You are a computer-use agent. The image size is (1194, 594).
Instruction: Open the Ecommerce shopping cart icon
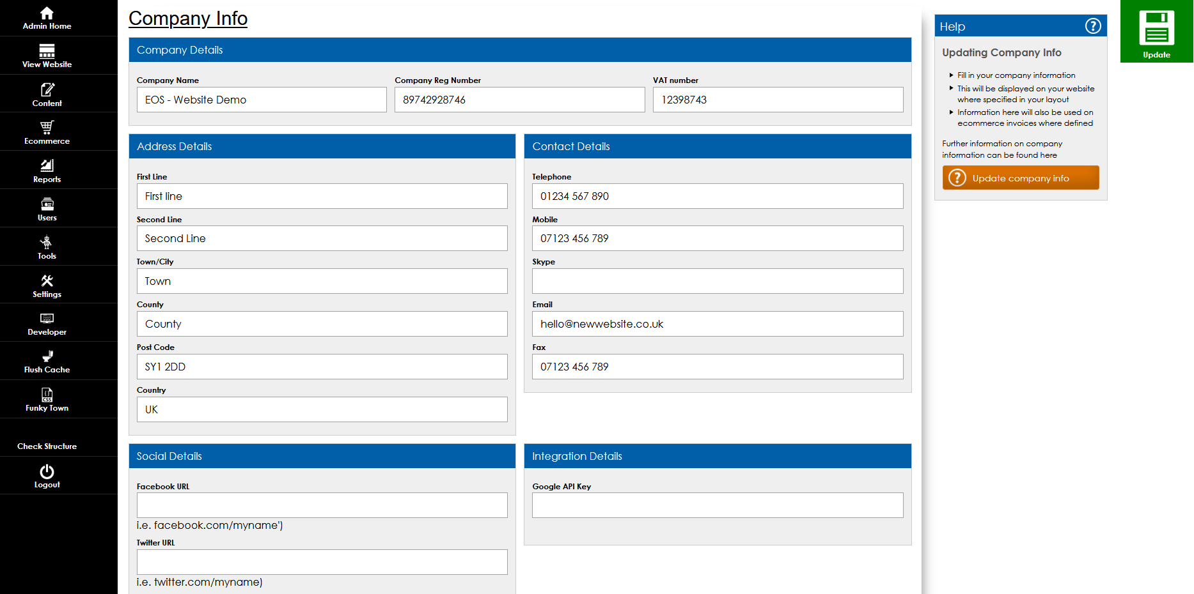[47, 127]
